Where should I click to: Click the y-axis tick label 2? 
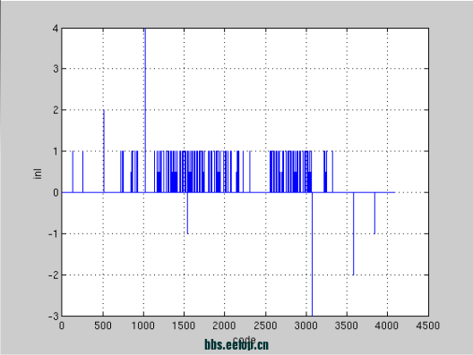click(56, 110)
